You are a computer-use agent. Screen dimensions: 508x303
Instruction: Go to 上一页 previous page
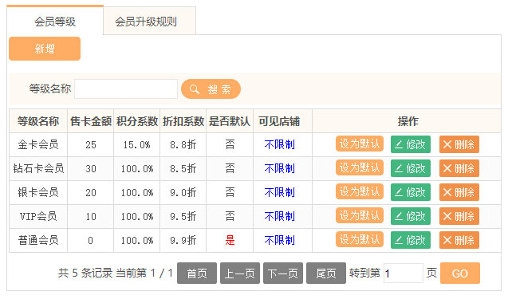tap(240, 273)
